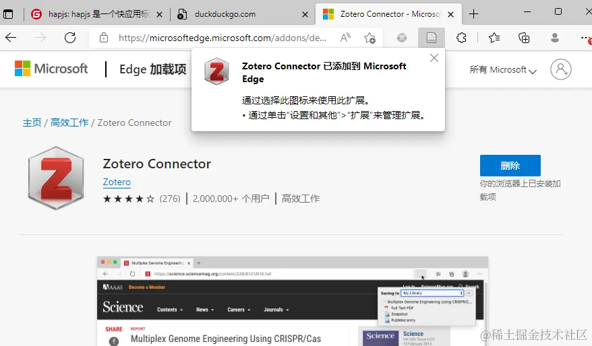
Task: Click the star rating (276) reviews
Action: [142, 199]
